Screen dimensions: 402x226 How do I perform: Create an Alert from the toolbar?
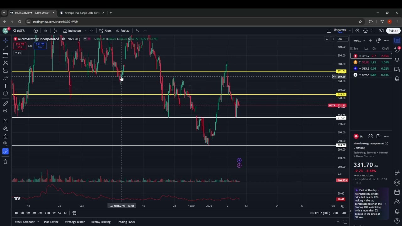point(106,31)
